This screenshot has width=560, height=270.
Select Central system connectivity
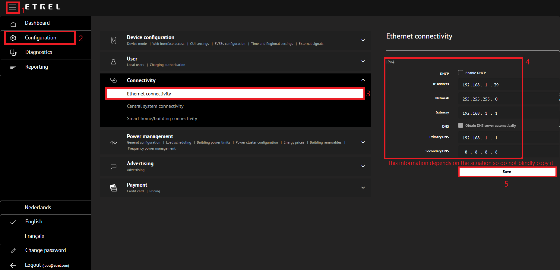pos(155,106)
